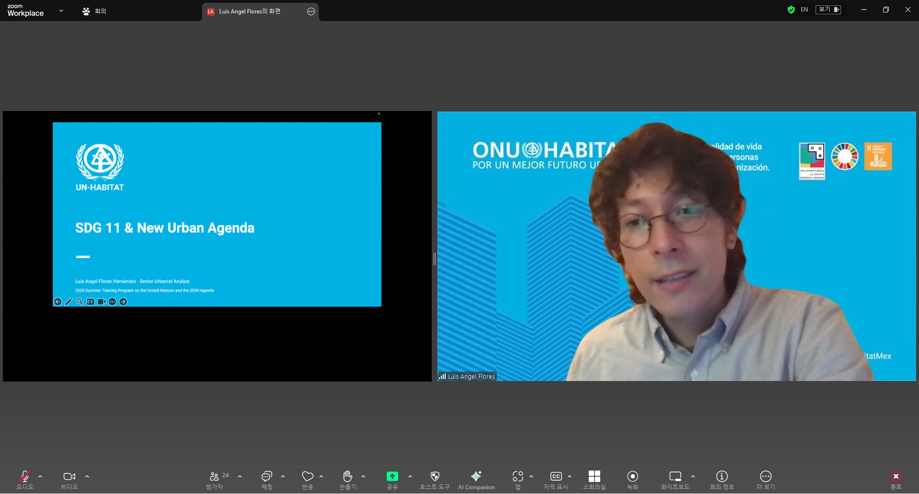Viewport: 919px width, 494px height.
Task: Open share options ellipsis in title tab
Action: pos(311,11)
